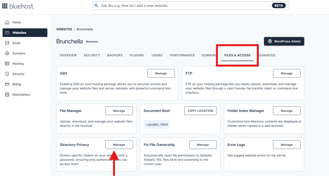Click the Email envelope icon

(7, 43)
